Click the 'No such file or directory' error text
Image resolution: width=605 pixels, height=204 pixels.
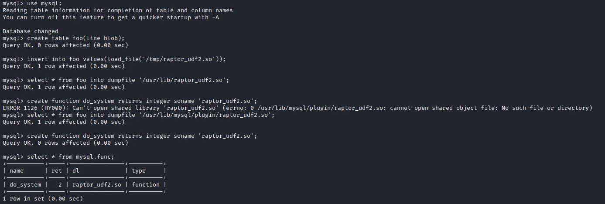tap(549, 108)
